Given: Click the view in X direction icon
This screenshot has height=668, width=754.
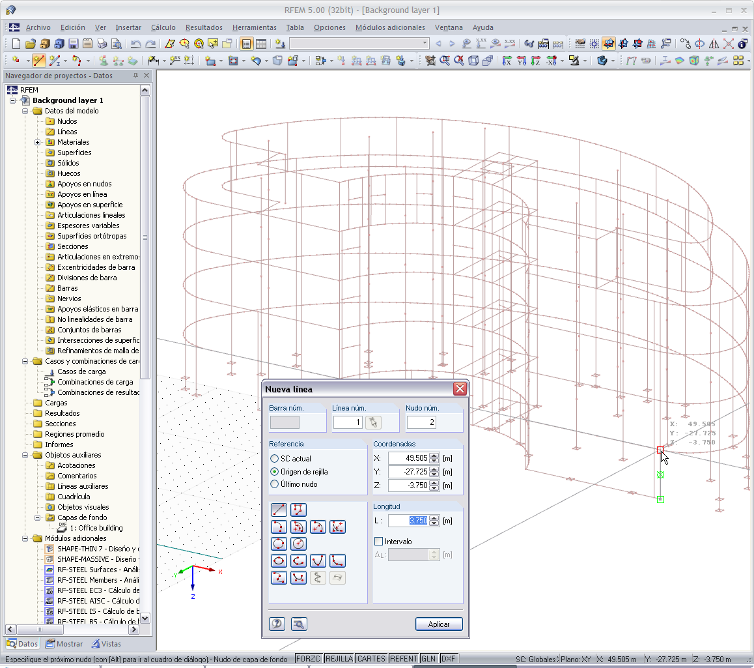Looking at the screenshot, I should point(507,61).
